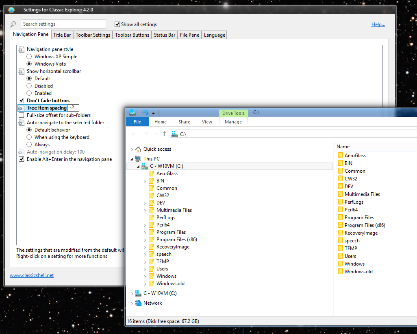Click the Undo icon in Quick Access Toolbar
The image size is (417, 334).
(146, 112)
